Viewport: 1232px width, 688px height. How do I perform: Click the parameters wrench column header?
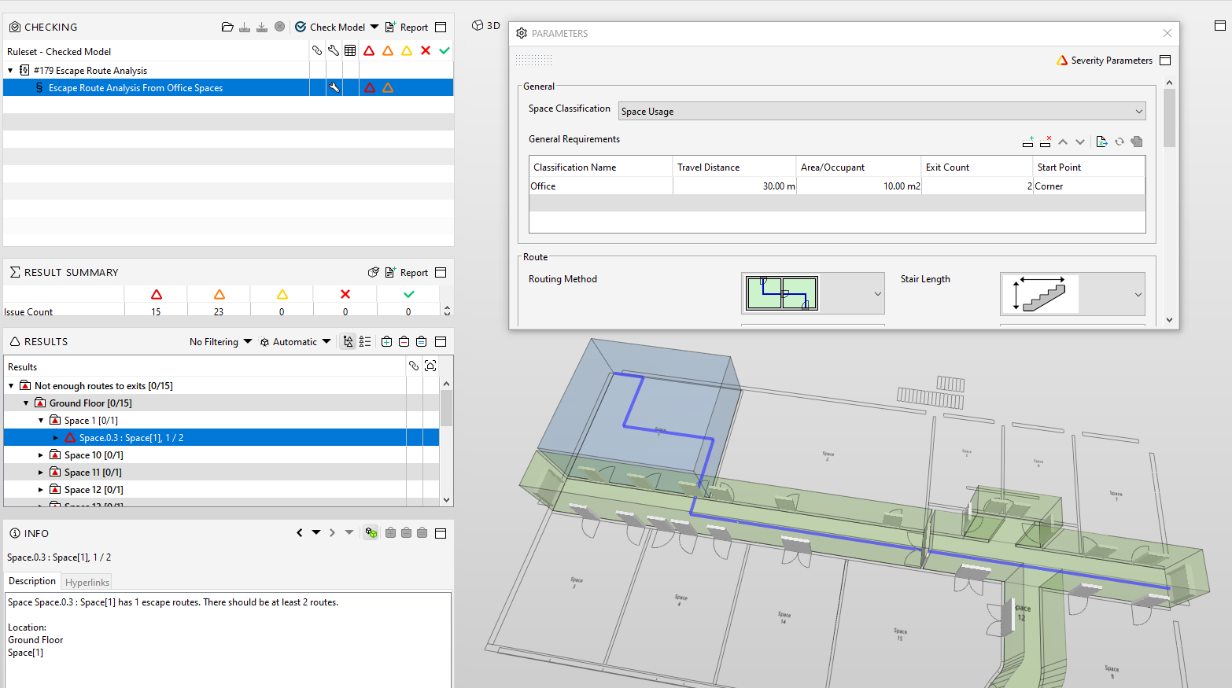click(x=334, y=50)
